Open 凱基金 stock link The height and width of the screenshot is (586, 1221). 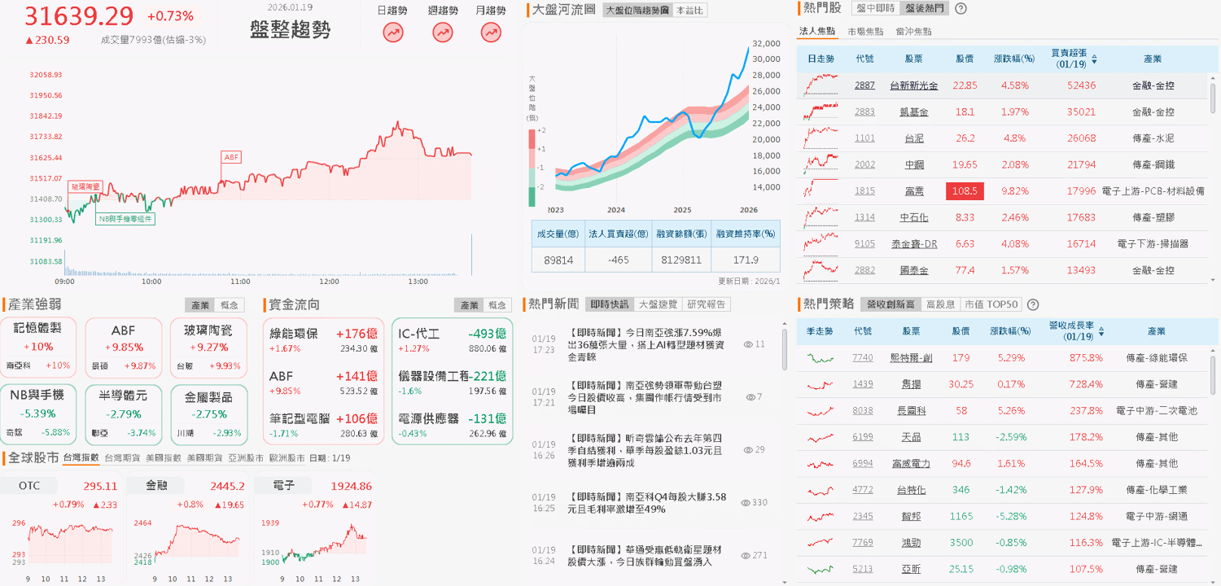(913, 112)
